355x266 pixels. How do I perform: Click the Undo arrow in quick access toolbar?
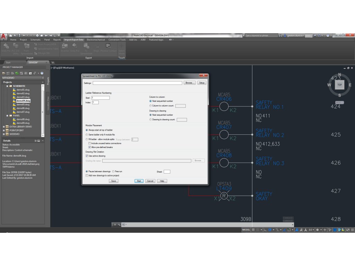[x=24, y=36]
